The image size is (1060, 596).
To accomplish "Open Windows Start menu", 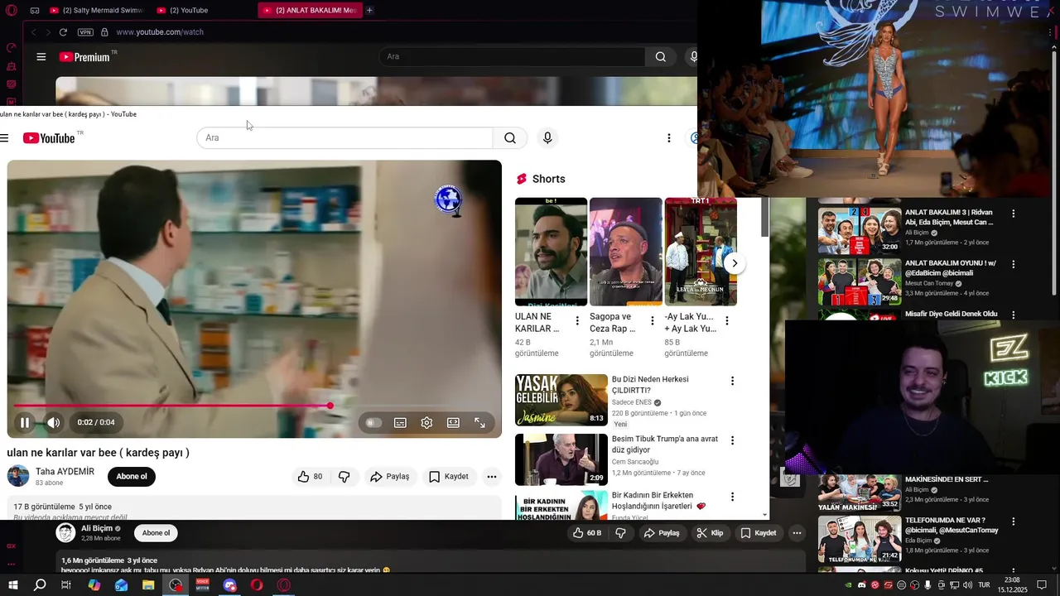I will pyautogui.click(x=13, y=585).
